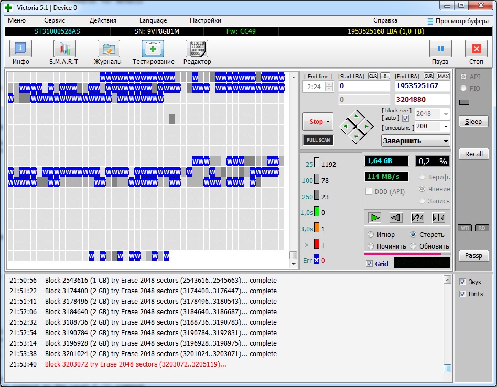
Task: Expand the timeout ms dropdown
Action: 445,127
